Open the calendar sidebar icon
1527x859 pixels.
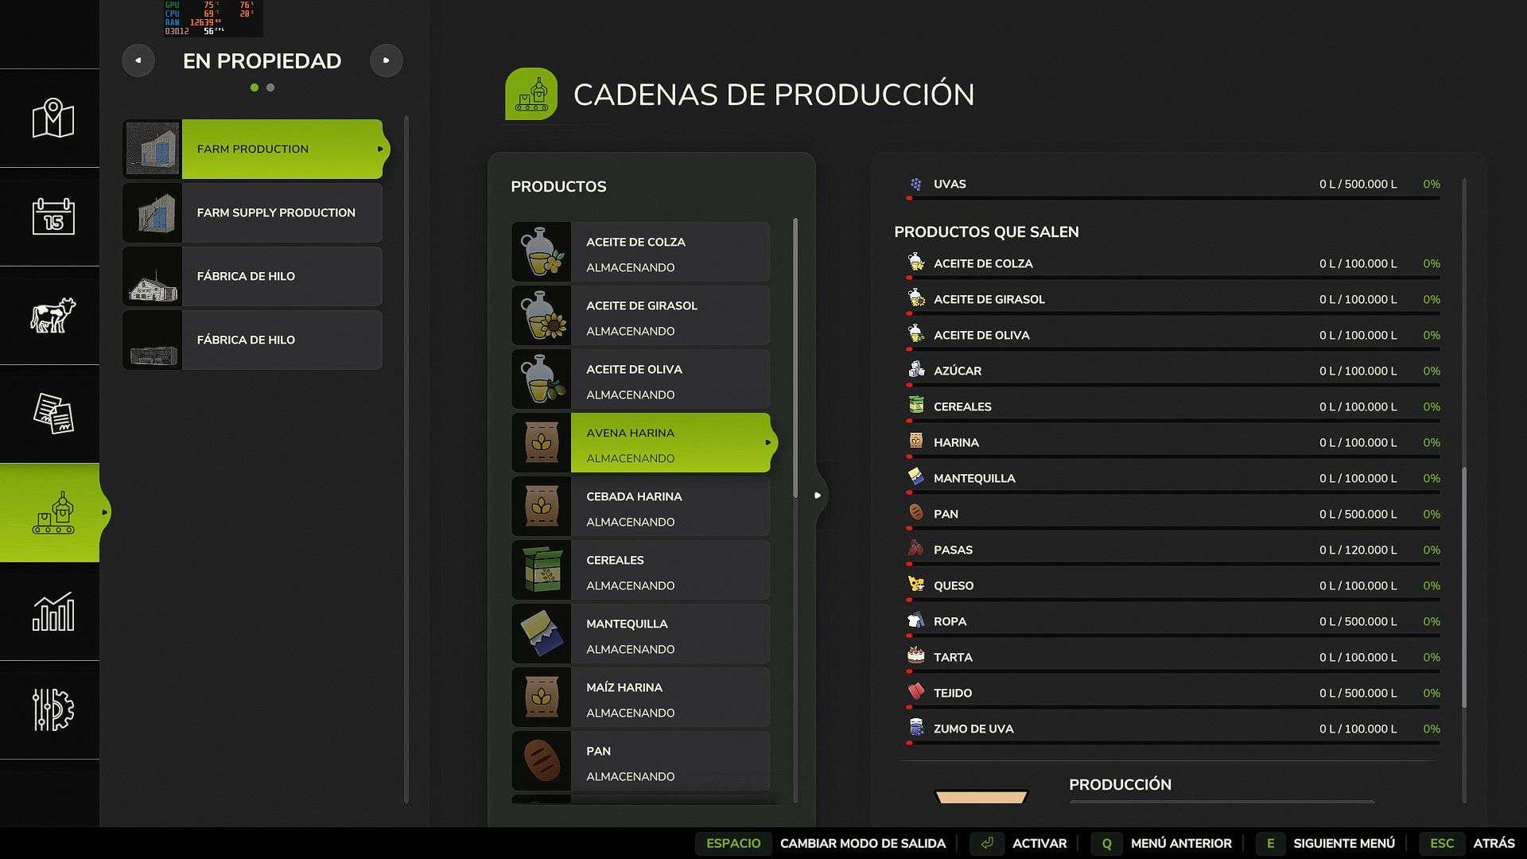point(52,216)
